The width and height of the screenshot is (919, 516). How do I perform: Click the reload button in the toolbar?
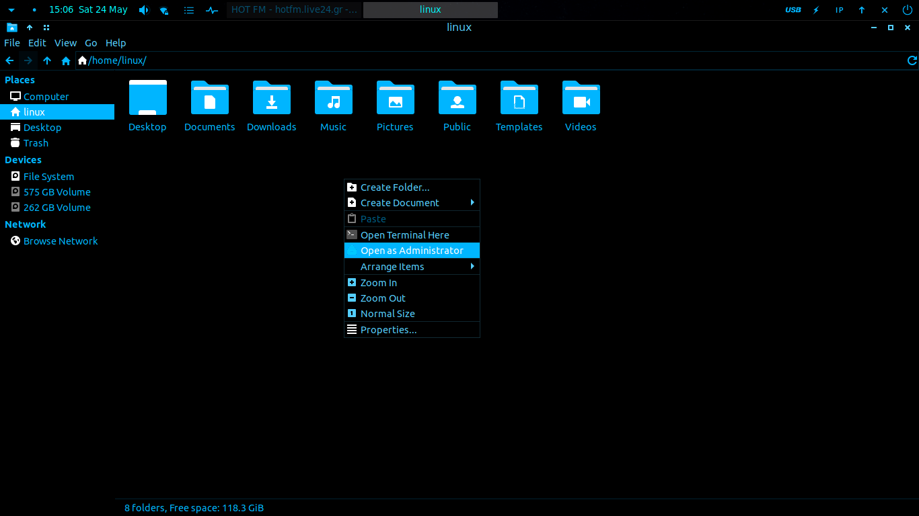pyautogui.click(x=912, y=60)
